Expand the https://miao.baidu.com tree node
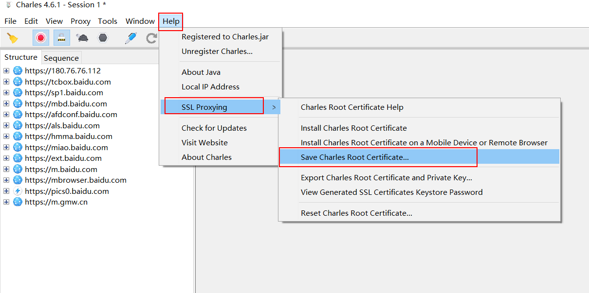This screenshot has width=589, height=293. [6, 147]
